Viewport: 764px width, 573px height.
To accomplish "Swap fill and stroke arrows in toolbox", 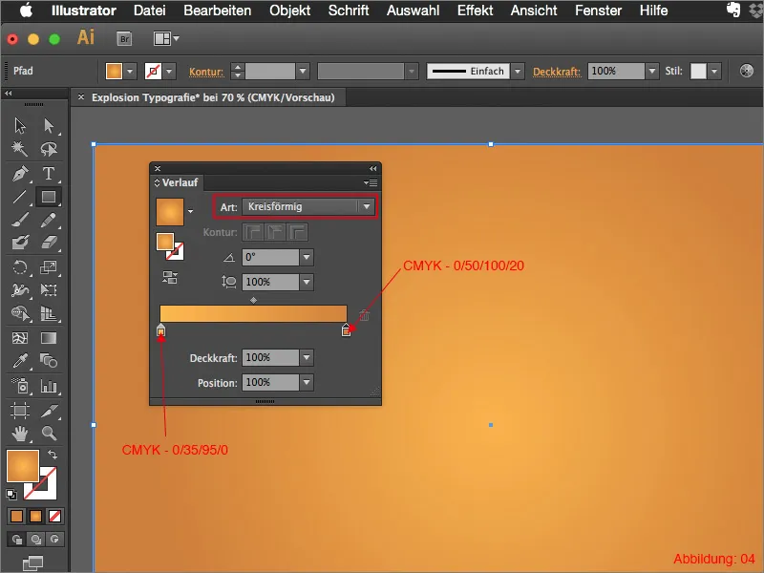I will [x=53, y=455].
